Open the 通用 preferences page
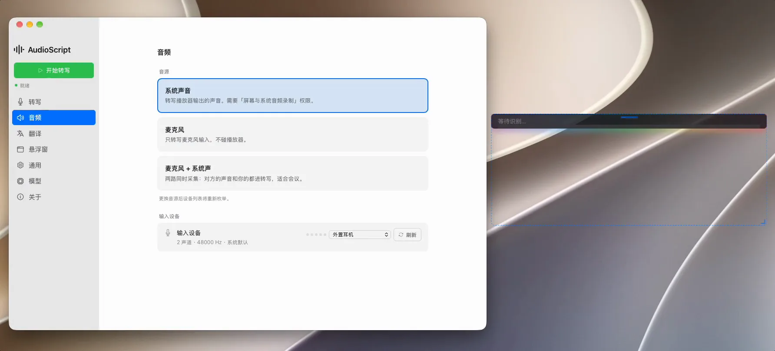The width and height of the screenshot is (775, 351). (x=54, y=165)
